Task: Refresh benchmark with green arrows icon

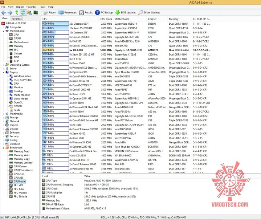Action: [23, 12]
